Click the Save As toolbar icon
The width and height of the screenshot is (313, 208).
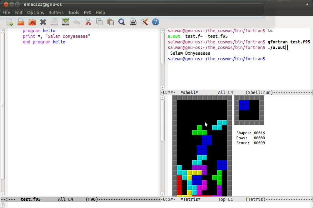point(66,22)
